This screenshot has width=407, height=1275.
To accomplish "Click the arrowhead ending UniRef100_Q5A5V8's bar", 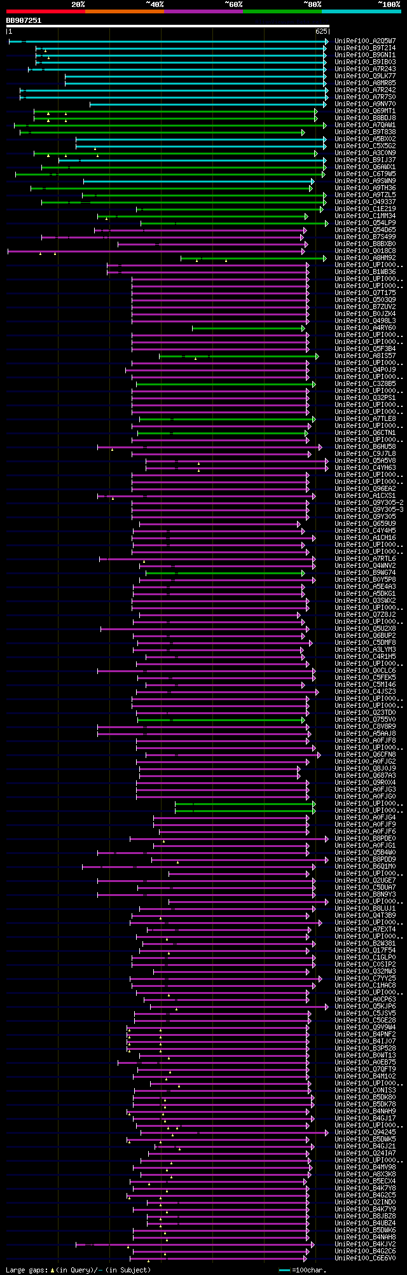I will click(x=327, y=461).
